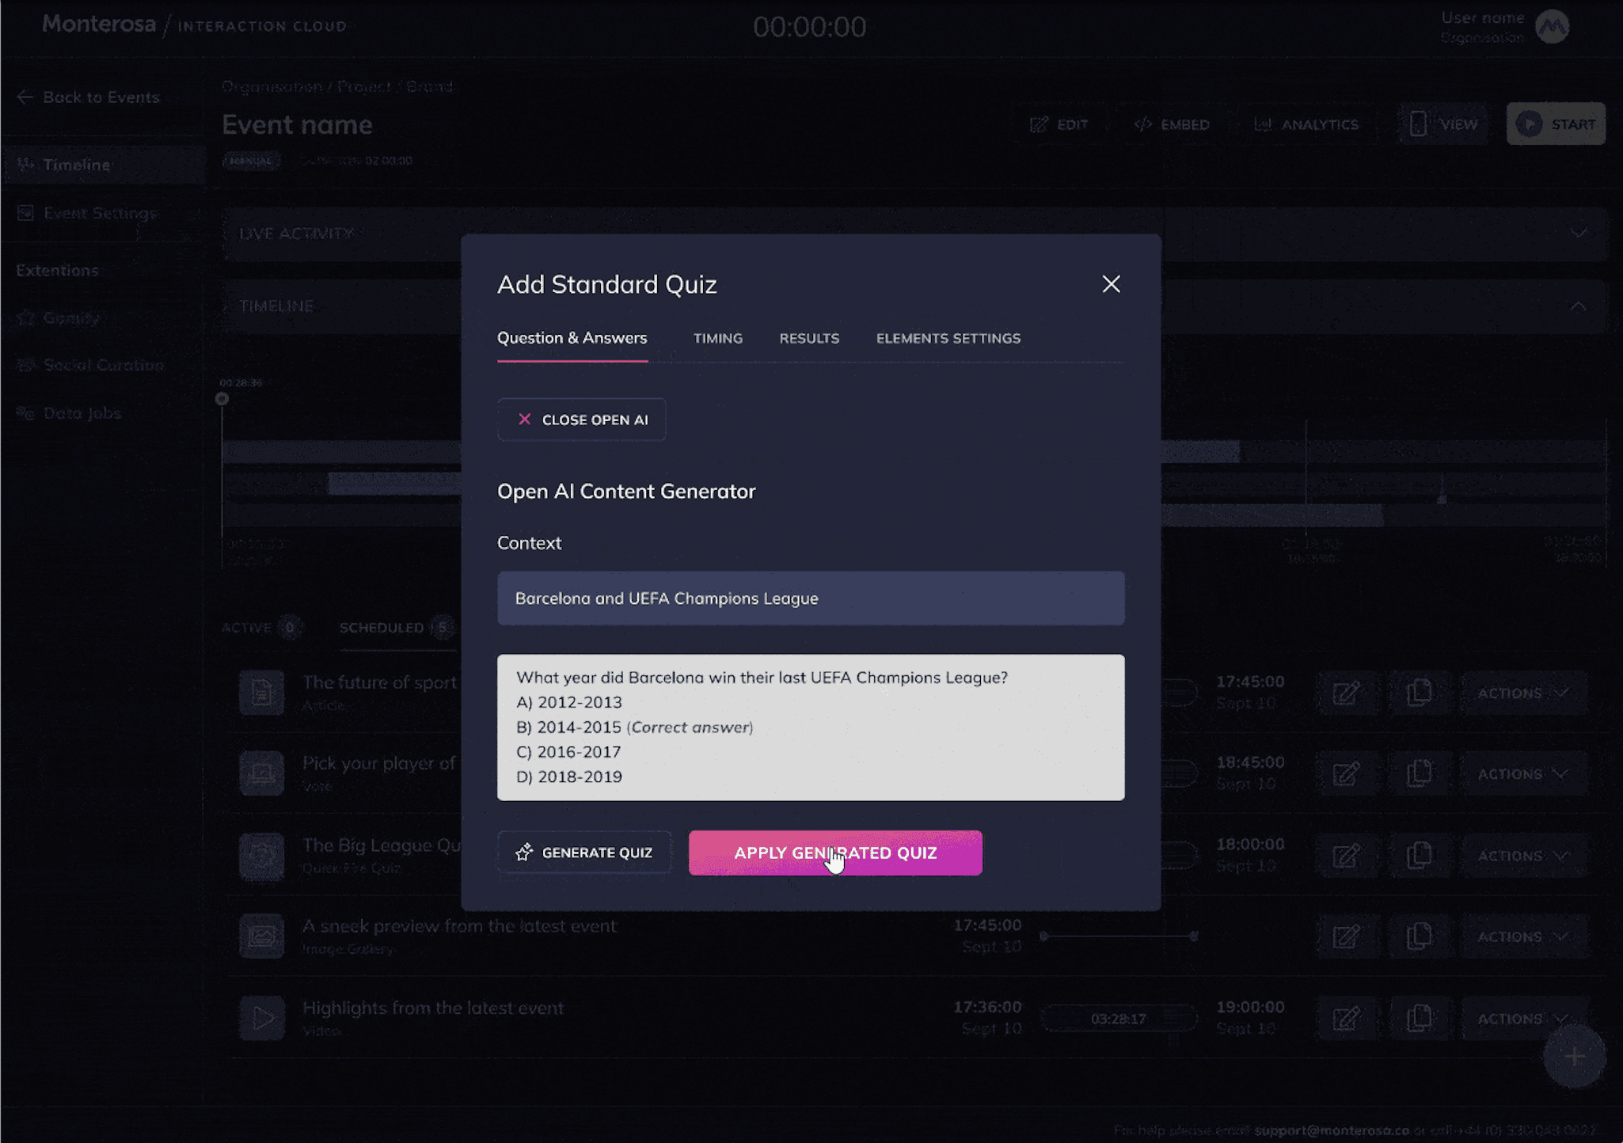
Task: Click edit icon for the 17:45:00 article row
Action: pos(1346,693)
